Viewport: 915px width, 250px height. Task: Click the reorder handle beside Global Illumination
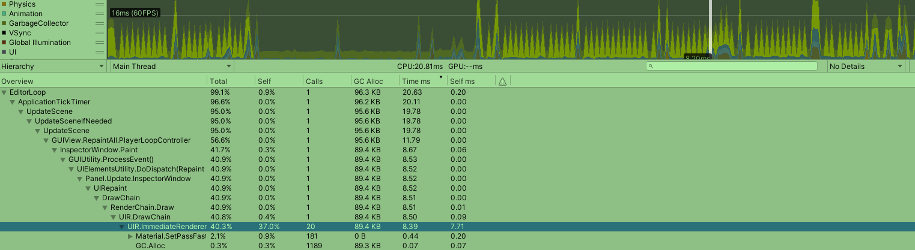[x=99, y=43]
